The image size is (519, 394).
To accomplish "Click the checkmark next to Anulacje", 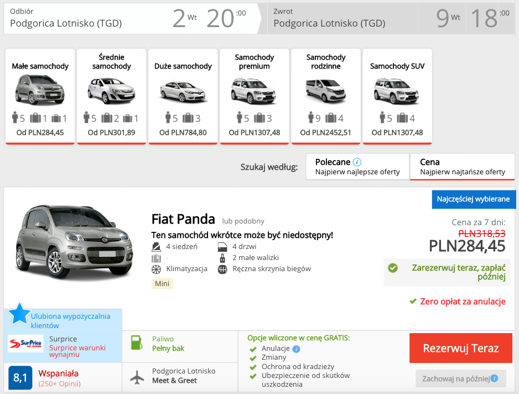I will coord(253,349).
